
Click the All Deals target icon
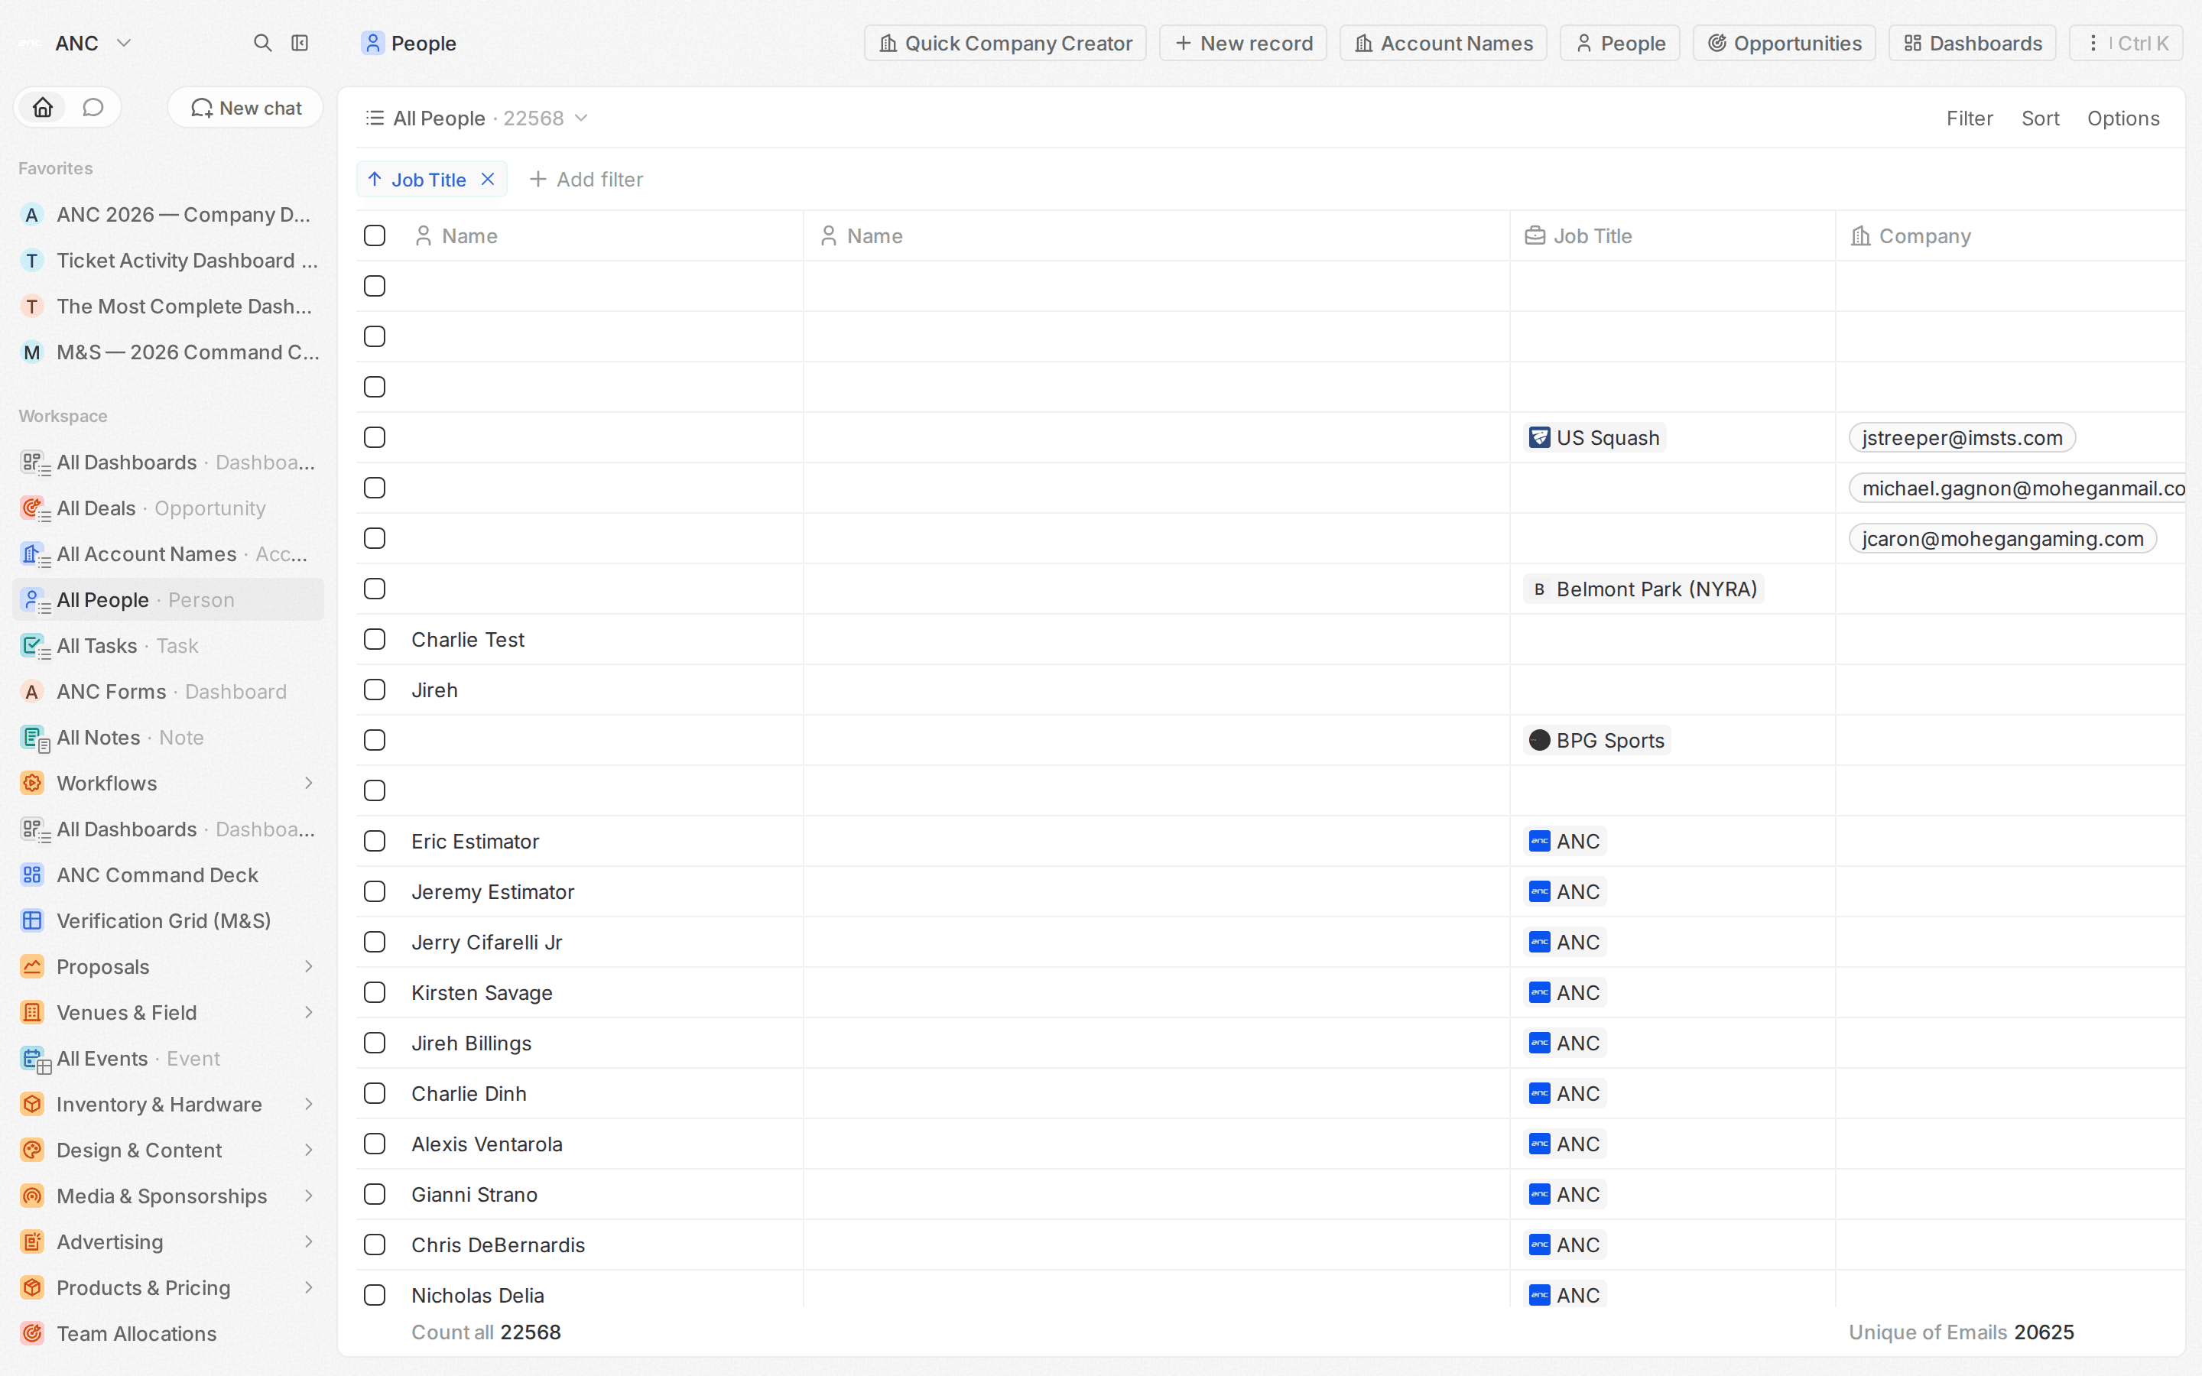[x=33, y=508]
